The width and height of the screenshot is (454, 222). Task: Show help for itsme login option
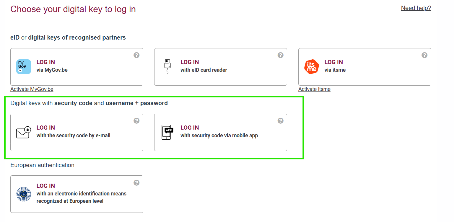coord(424,55)
